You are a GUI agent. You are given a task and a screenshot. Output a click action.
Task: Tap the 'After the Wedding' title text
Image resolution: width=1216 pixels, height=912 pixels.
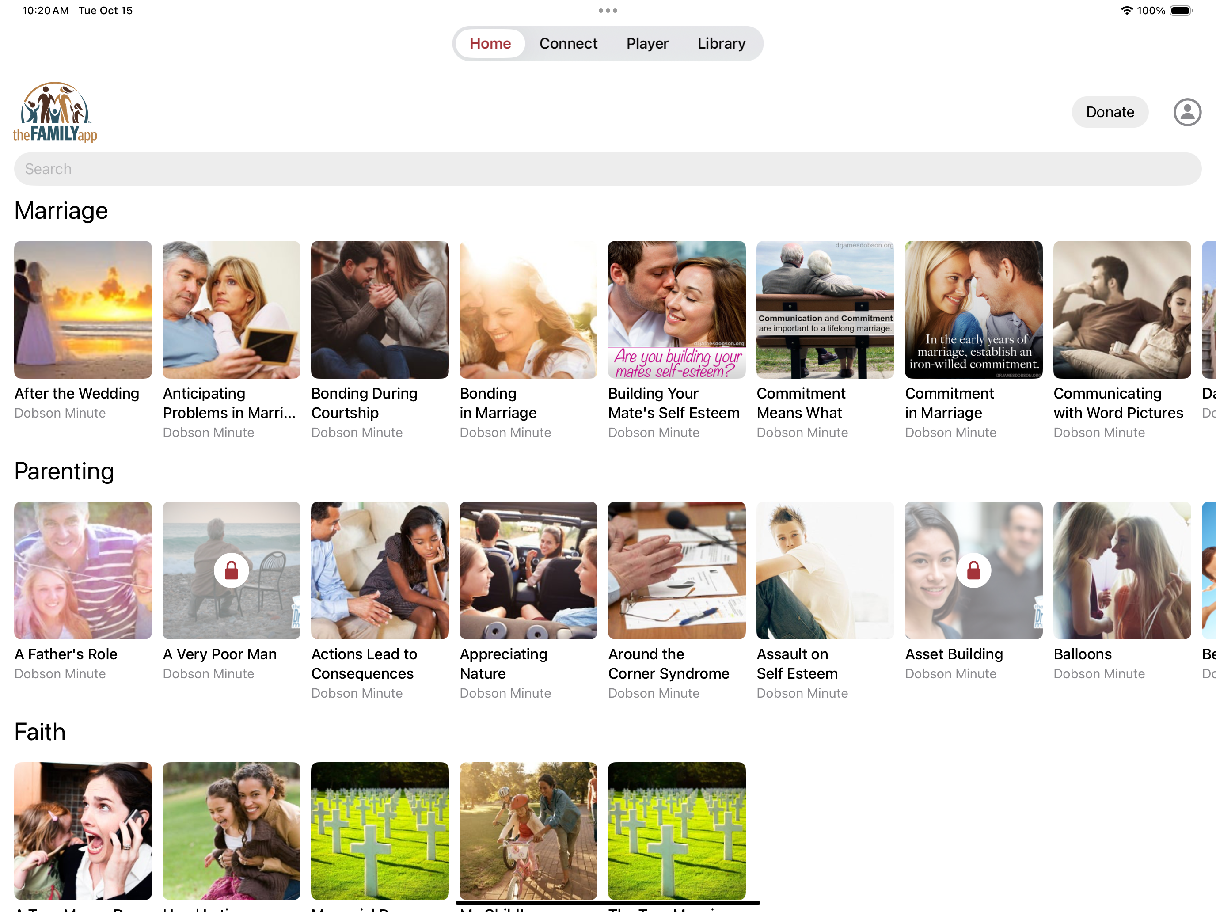point(77,394)
